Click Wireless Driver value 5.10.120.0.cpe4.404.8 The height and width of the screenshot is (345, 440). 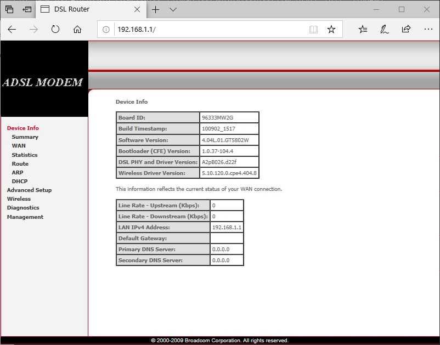(x=229, y=173)
